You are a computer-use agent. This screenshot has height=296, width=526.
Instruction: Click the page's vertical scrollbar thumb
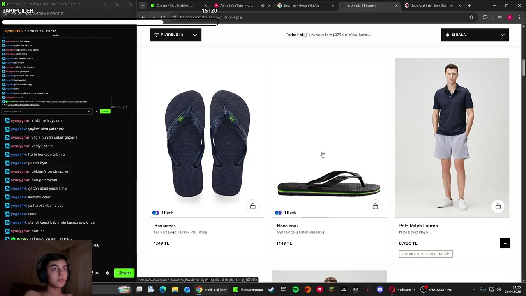(524, 68)
